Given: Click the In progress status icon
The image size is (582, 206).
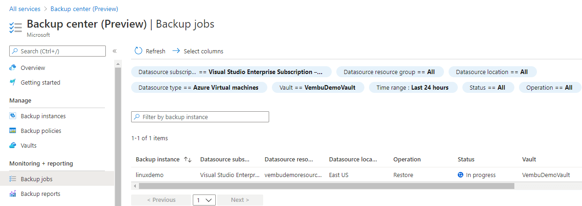Looking at the screenshot, I should tap(461, 175).
